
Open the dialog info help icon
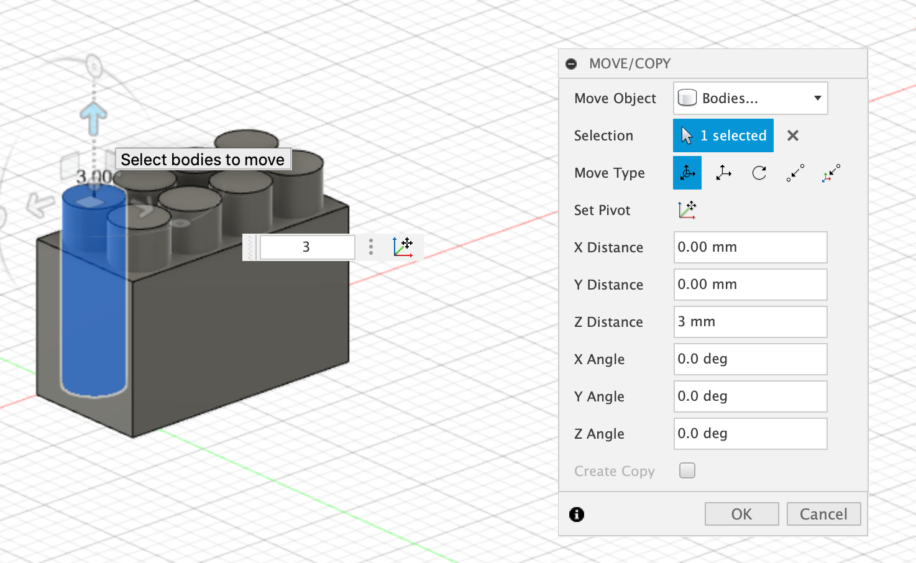(x=577, y=515)
